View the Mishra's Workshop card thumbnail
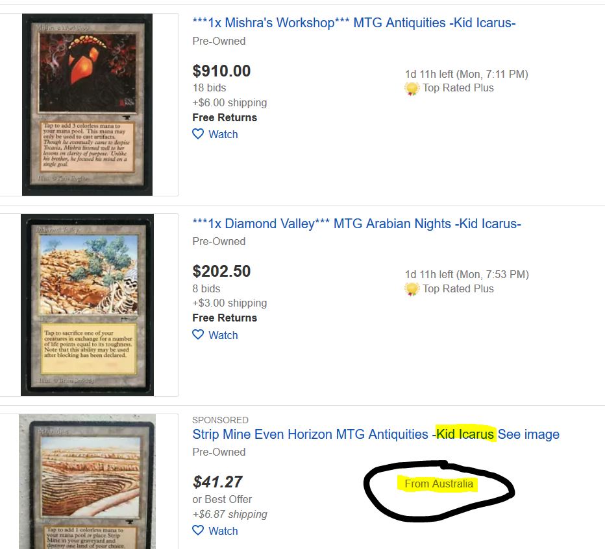605x549 pixels. tap(87, 104)
